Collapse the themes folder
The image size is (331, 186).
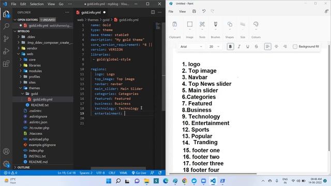[x=34, y=88]
